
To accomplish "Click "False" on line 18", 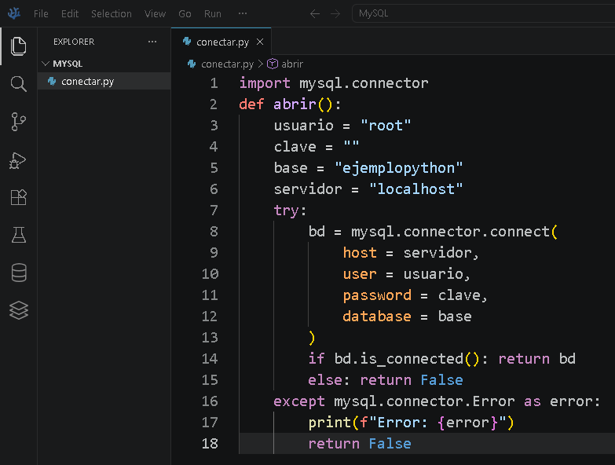I will [390, 444].
